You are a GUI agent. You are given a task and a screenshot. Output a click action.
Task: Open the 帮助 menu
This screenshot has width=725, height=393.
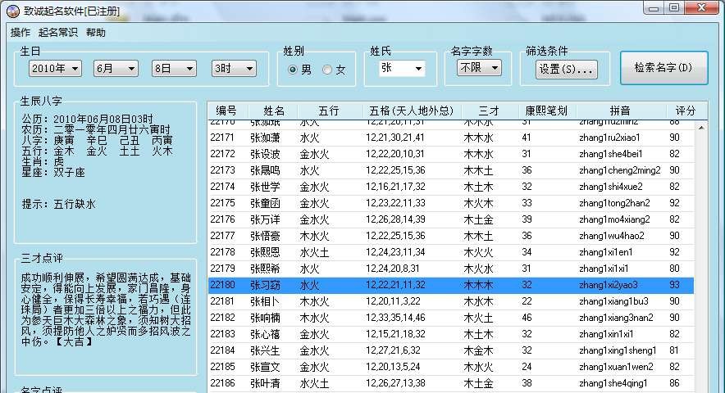click(x=96, y=32)
